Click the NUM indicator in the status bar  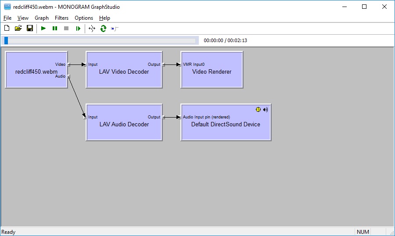click(x=363, y=232)
